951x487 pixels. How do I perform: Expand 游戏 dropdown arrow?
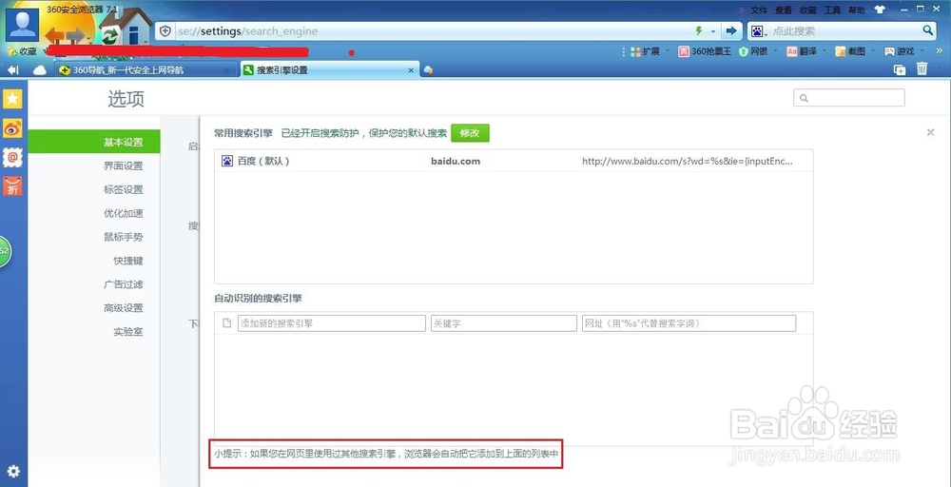(x=922, y=51)
